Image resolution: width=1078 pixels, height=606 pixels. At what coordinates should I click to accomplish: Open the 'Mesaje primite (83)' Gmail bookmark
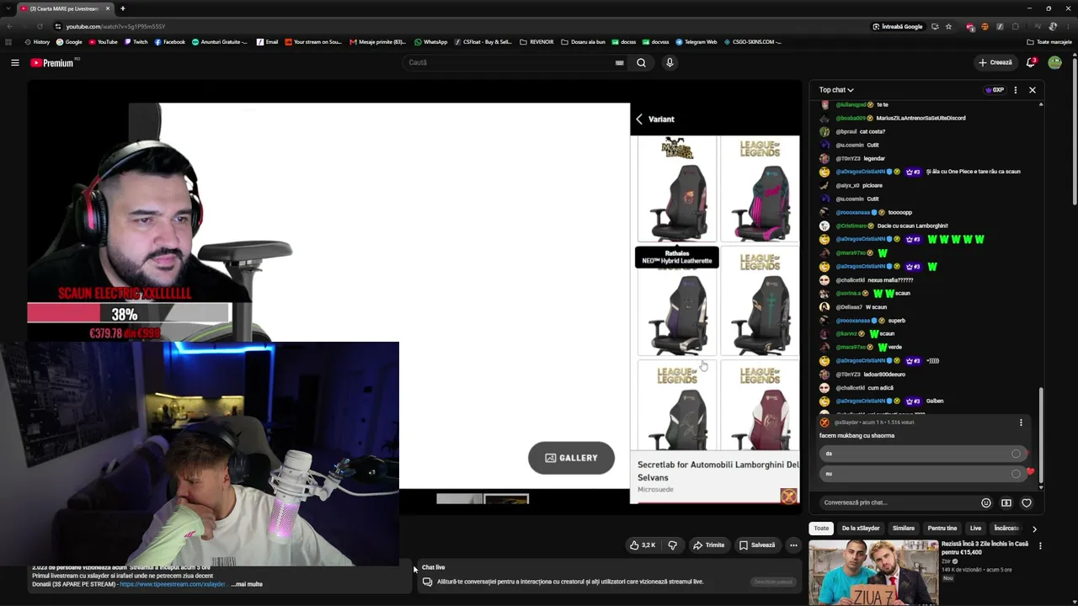point(377,42)
